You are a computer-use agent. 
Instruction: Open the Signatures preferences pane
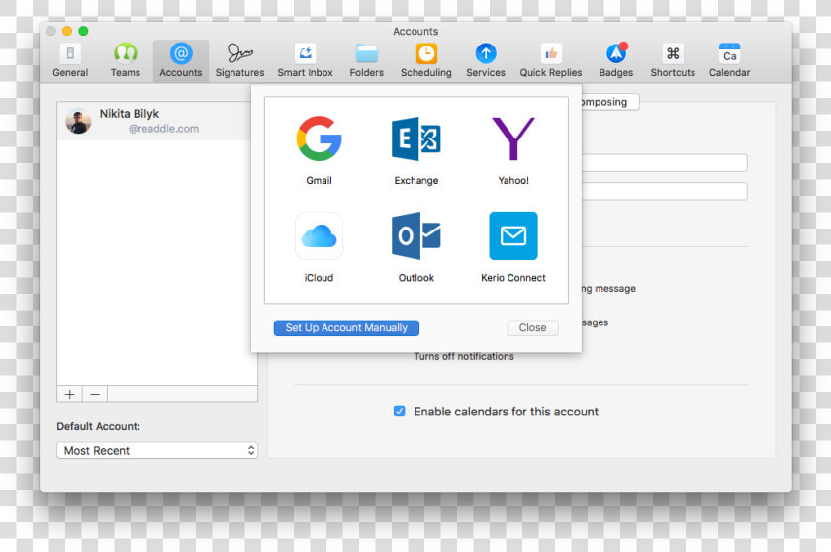239,61
